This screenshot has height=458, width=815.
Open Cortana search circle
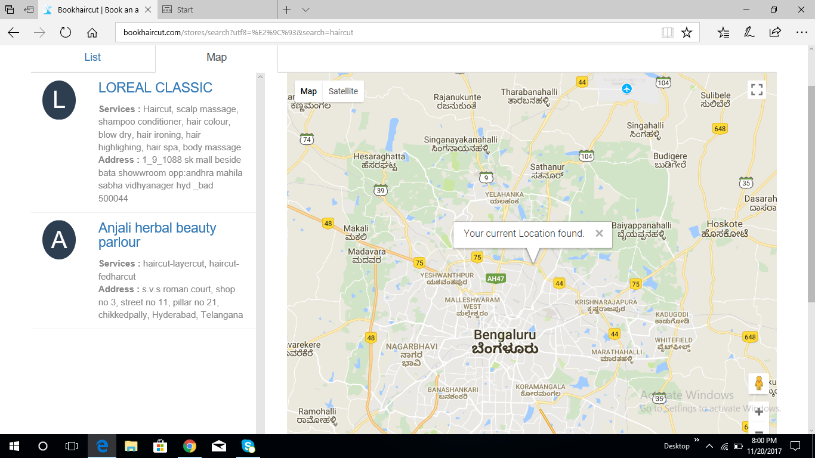point(42,446)
